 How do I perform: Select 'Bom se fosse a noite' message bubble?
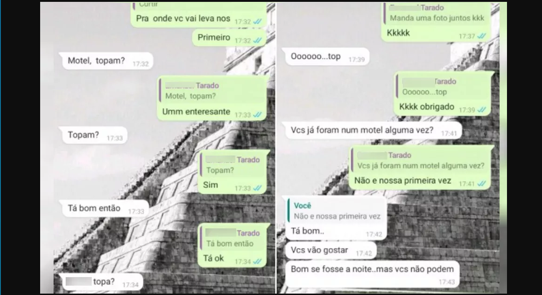pyautogui.click(x=372, y=274)
